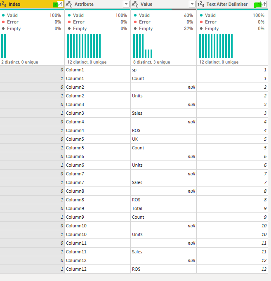
Task: Select the Index column header
Action: [32, 4]
